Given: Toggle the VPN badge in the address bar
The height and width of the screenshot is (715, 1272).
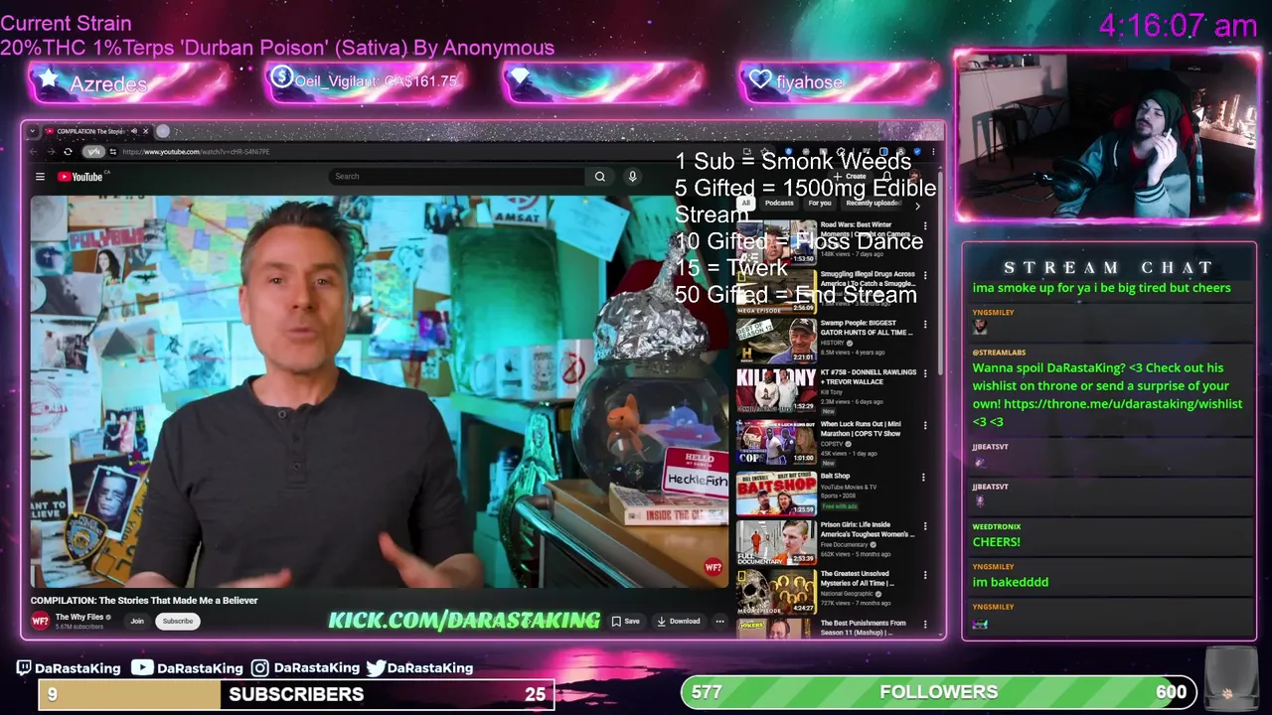Looking at the screenshot, I should coord(93,152).
